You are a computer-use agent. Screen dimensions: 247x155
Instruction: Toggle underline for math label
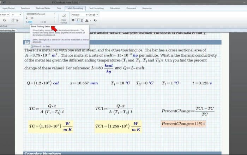[82, 20]
